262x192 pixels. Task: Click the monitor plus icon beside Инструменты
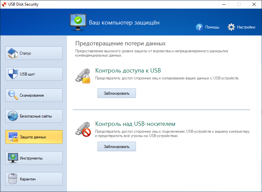13,158
